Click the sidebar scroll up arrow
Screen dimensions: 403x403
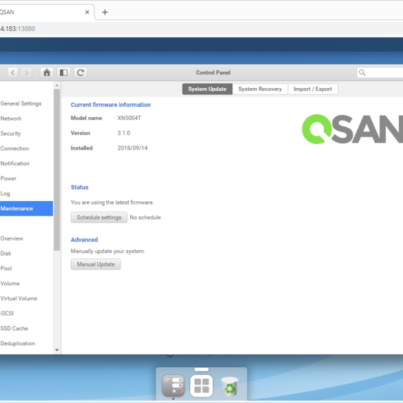(x=56, y=85)
